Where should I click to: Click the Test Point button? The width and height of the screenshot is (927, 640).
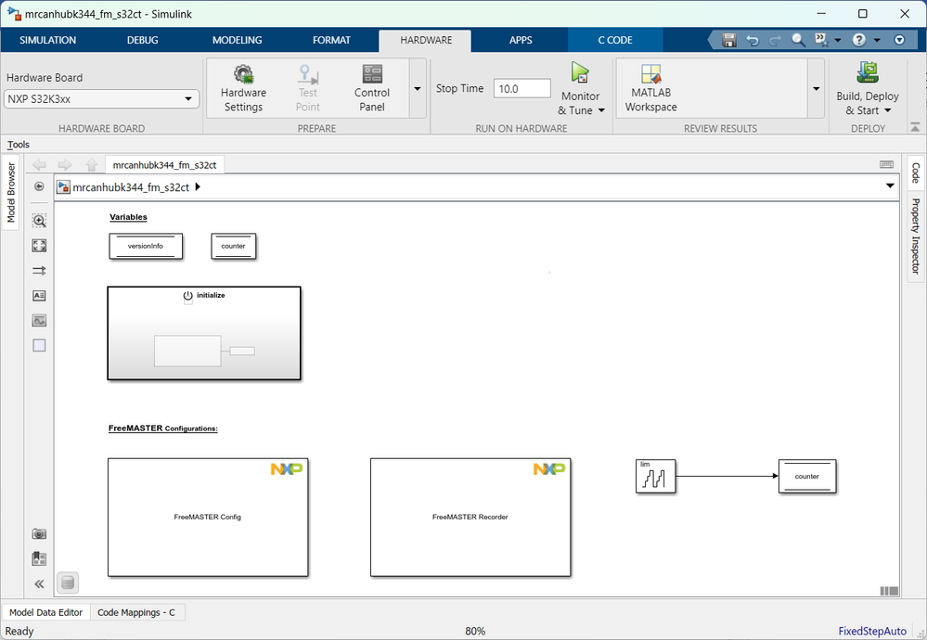point(307,88)
